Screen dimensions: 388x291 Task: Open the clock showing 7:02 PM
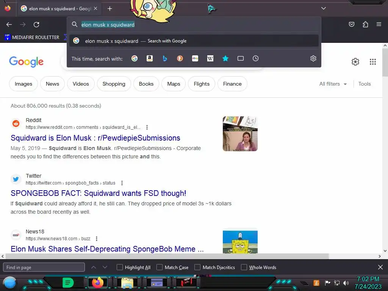tap(368, 283)
